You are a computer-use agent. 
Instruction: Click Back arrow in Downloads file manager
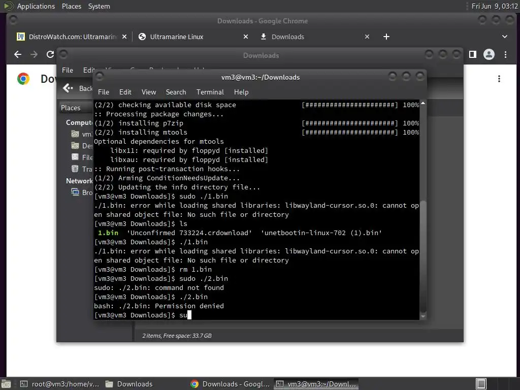point(68,88)
